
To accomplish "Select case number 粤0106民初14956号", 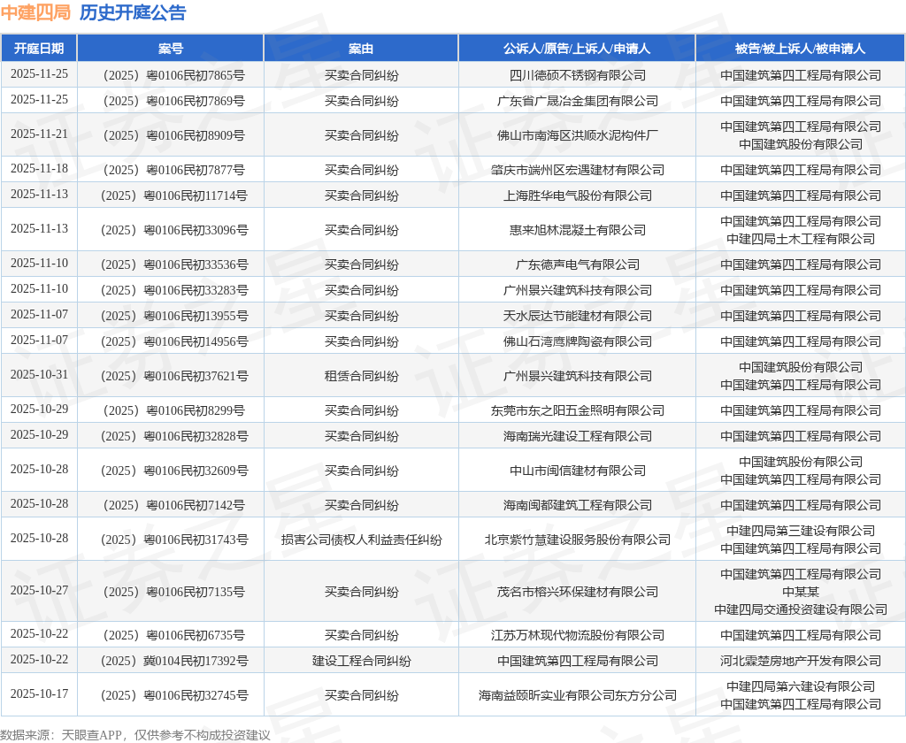I will coord(196,341).
